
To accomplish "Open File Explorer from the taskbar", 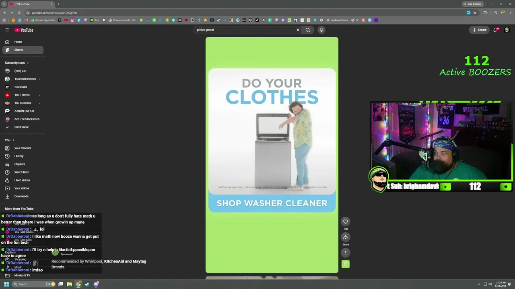I will tap(69, 284).
